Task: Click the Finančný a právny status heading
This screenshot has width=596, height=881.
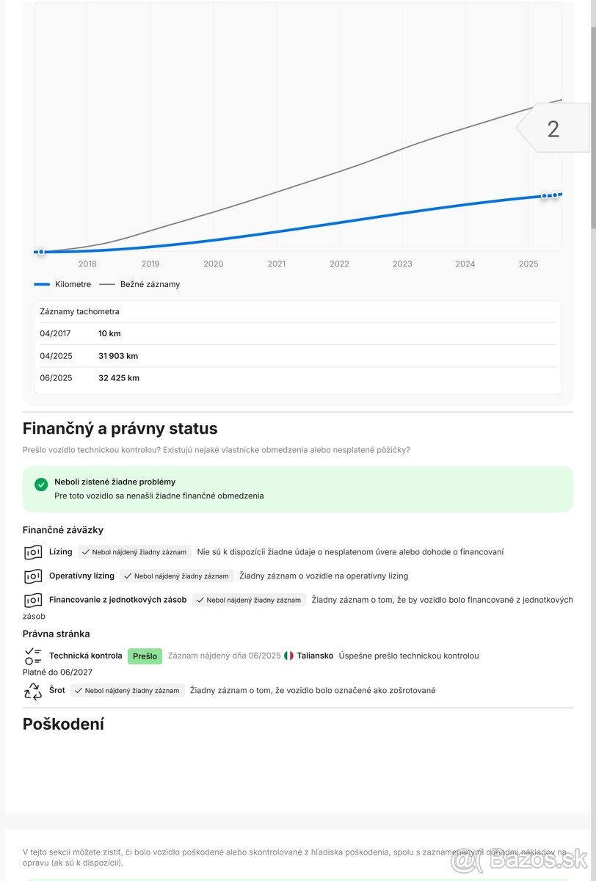Action: (120, 428)
